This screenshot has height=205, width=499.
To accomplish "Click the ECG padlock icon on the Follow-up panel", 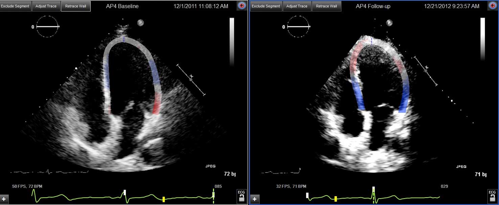I will coord(492,196).
